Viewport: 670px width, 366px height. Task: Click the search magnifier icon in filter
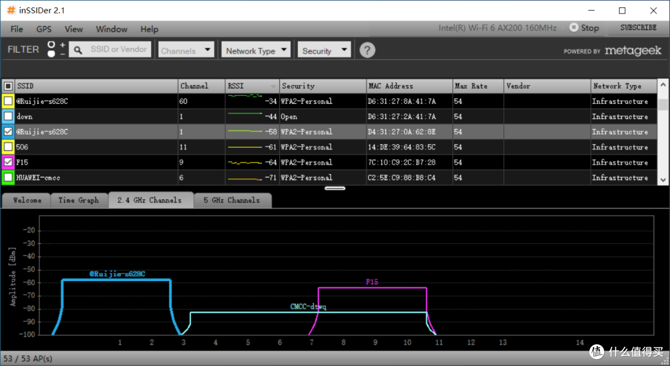[x=78, y=50]
